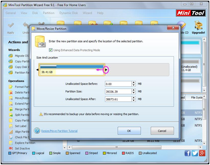The height and width of the screenshot is (165, 210).
Task: Click the Set Inactive operation icon
Action: [x=11, y=148]
